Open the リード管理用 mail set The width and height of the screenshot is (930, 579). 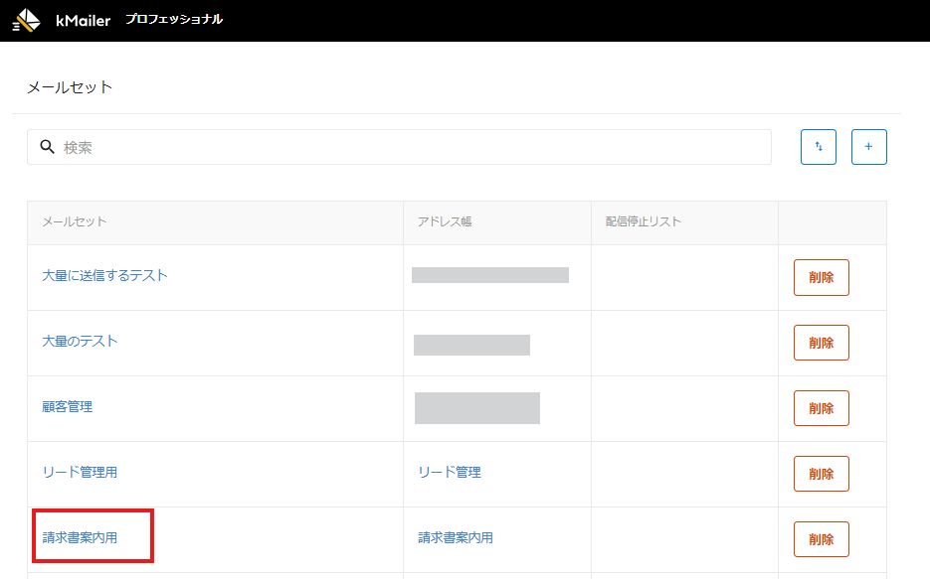80,473
